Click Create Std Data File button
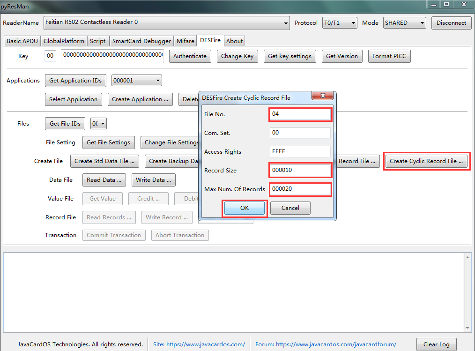This screenshot has width=475, height=351. 104,161
